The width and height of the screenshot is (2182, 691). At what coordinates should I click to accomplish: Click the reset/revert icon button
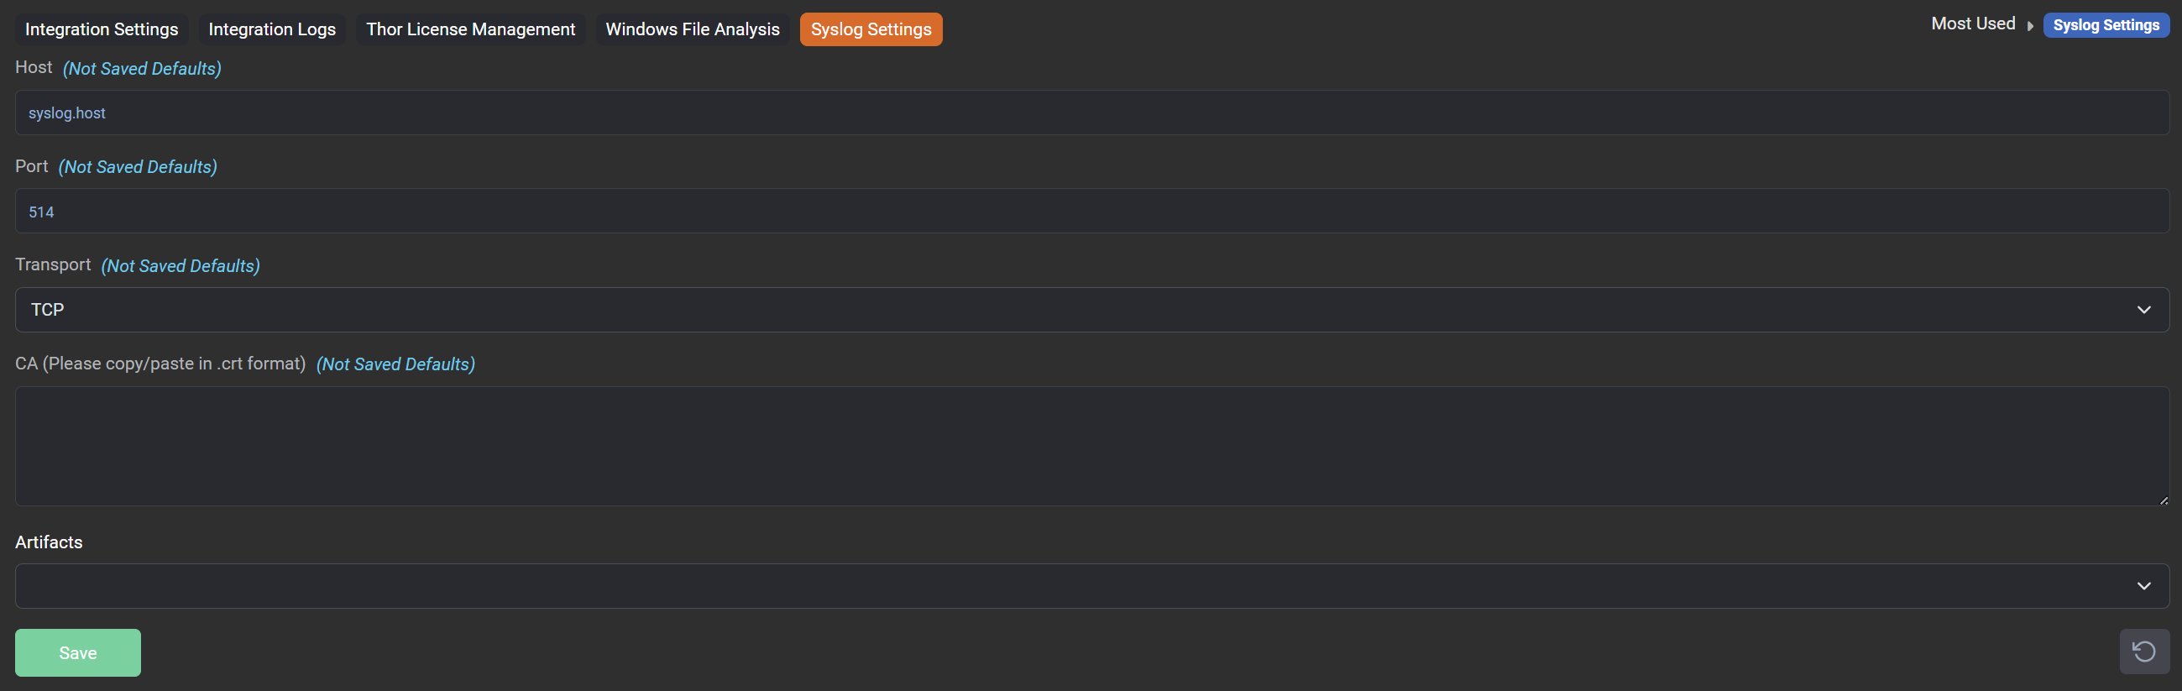tap(2143, 652)
